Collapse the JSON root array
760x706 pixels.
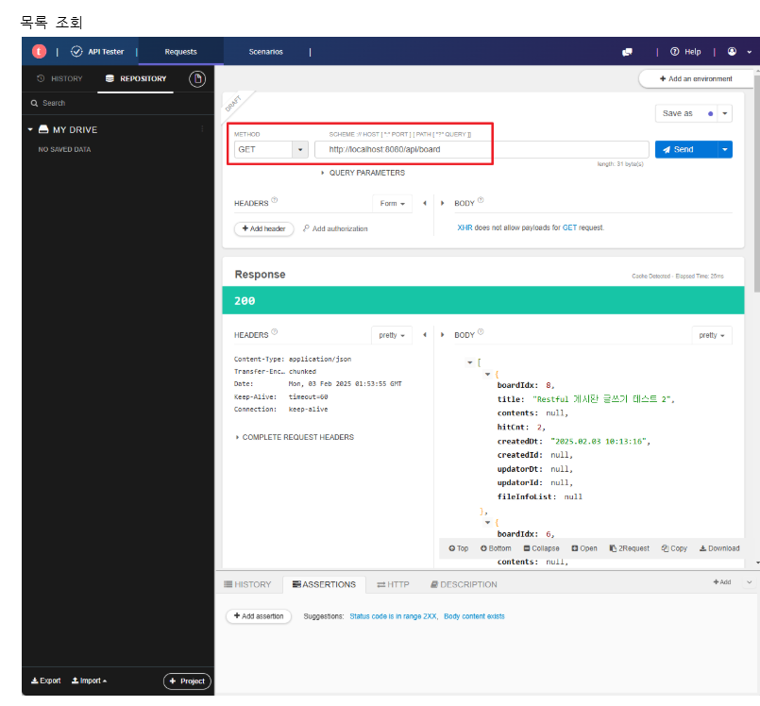pos(469,362)
